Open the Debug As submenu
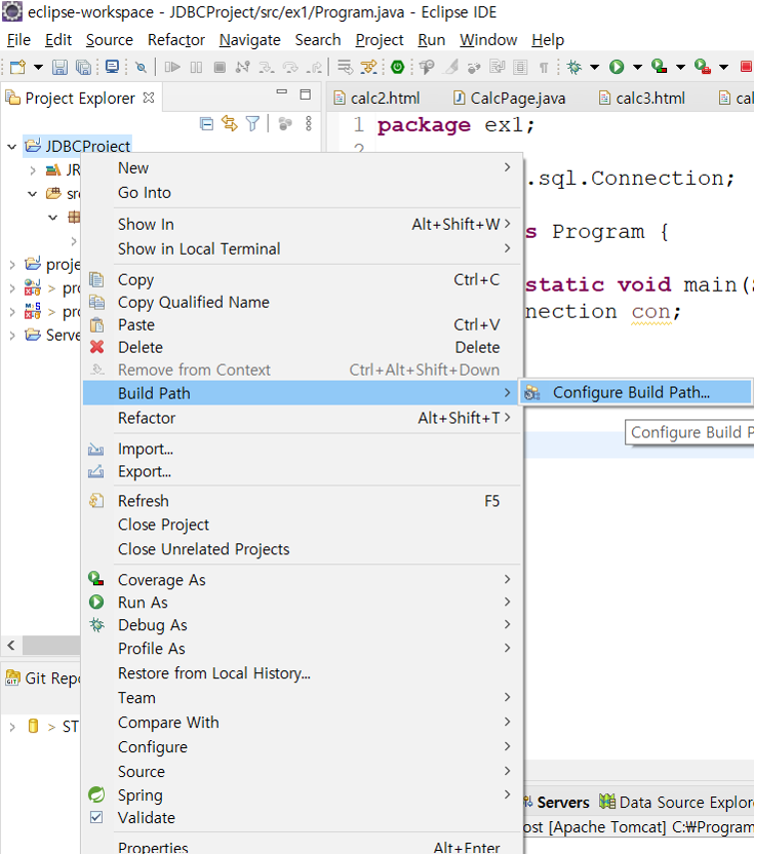 [302, 625]
